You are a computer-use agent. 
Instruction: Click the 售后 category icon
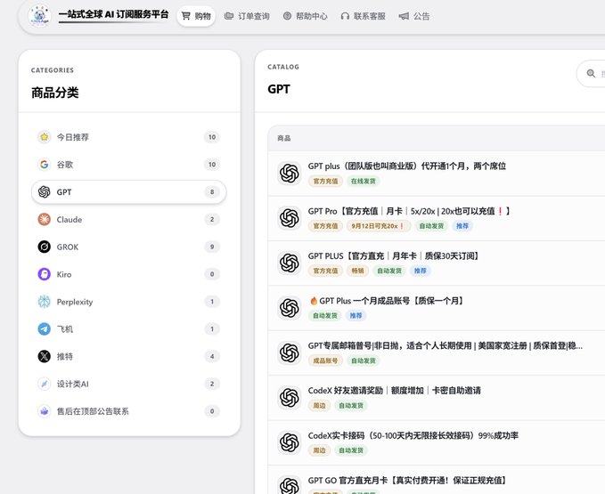(45, 411)
